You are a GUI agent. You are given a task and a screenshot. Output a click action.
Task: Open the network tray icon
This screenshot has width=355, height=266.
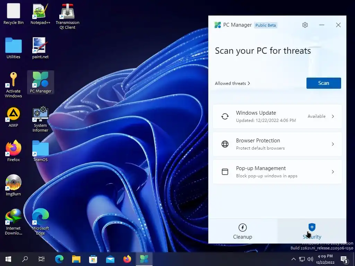pyautogui.click(x=302, y=259)
